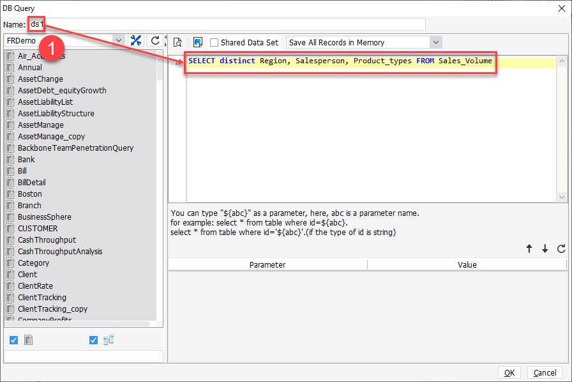
Task: Open the dropdown next to the refresh icon
Action: pos(119,40)
